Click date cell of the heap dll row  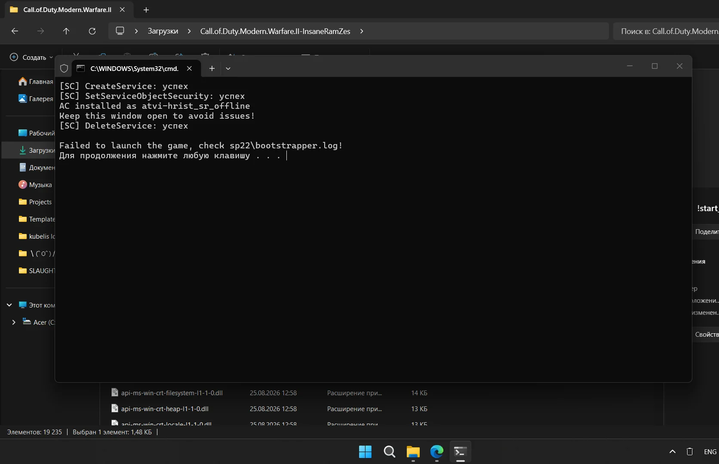pyautogui.click(x=273, y=409)
